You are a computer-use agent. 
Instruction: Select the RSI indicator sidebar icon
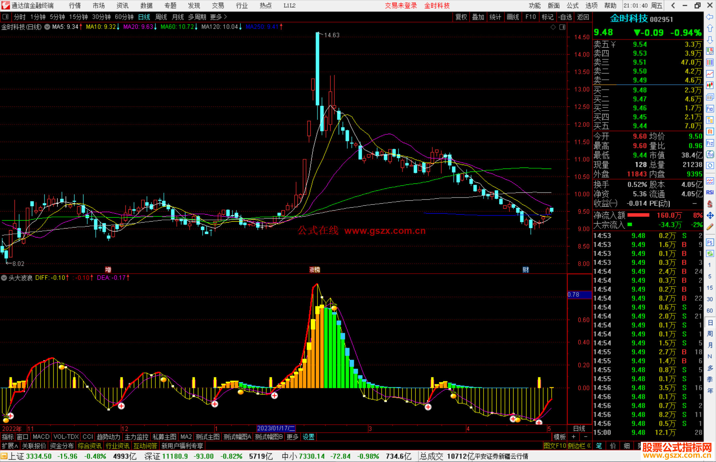coord(710,192)
